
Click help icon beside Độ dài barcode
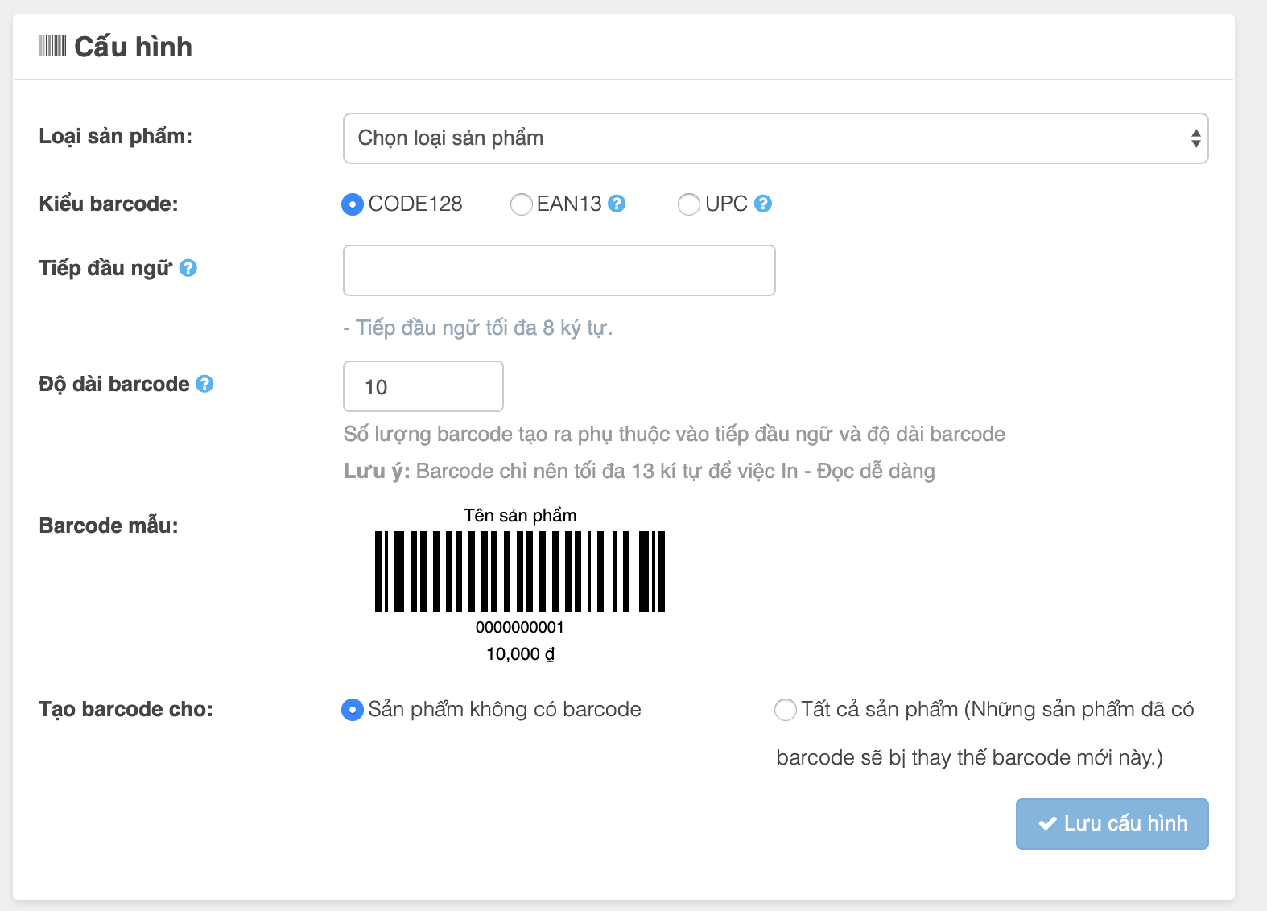(205, 384)
